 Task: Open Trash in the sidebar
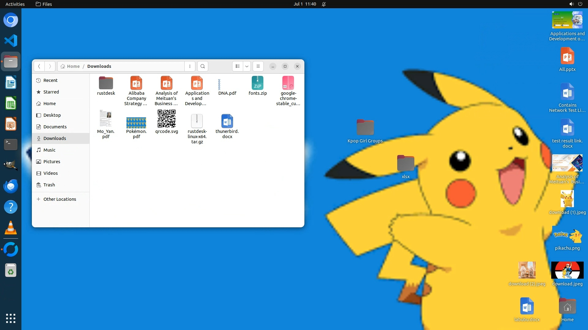(x=49, y=185)
